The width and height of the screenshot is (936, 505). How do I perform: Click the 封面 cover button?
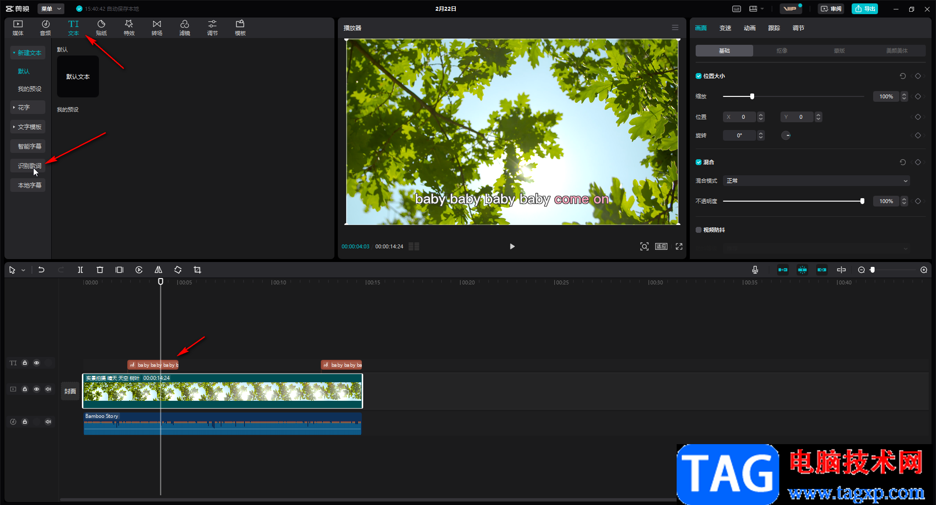pos(70,391)
